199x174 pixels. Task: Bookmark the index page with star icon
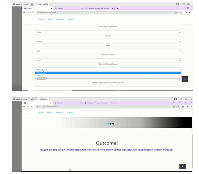(x=180, y=12)
